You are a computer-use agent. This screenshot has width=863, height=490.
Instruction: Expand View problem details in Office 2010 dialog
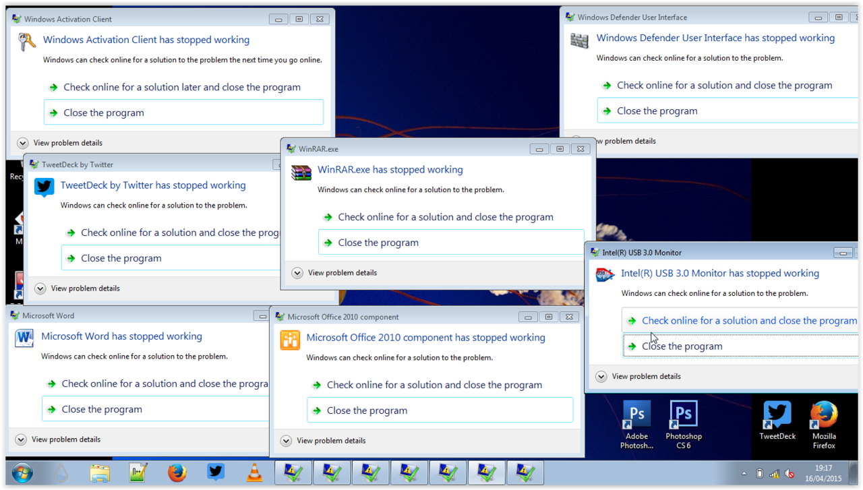(286, 441)
